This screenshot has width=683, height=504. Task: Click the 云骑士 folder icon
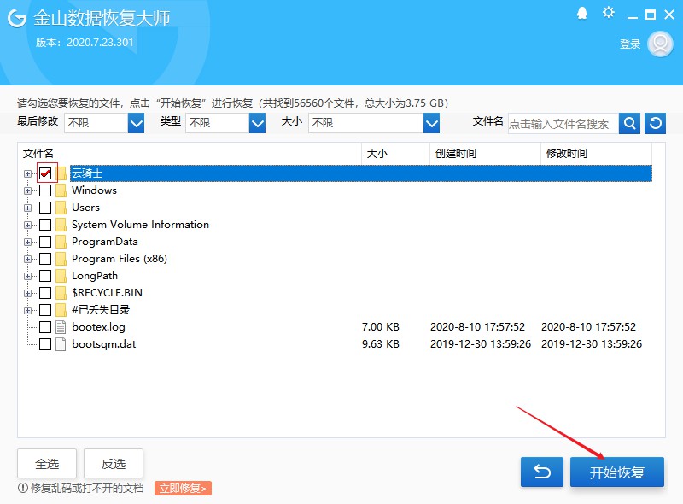62,173
